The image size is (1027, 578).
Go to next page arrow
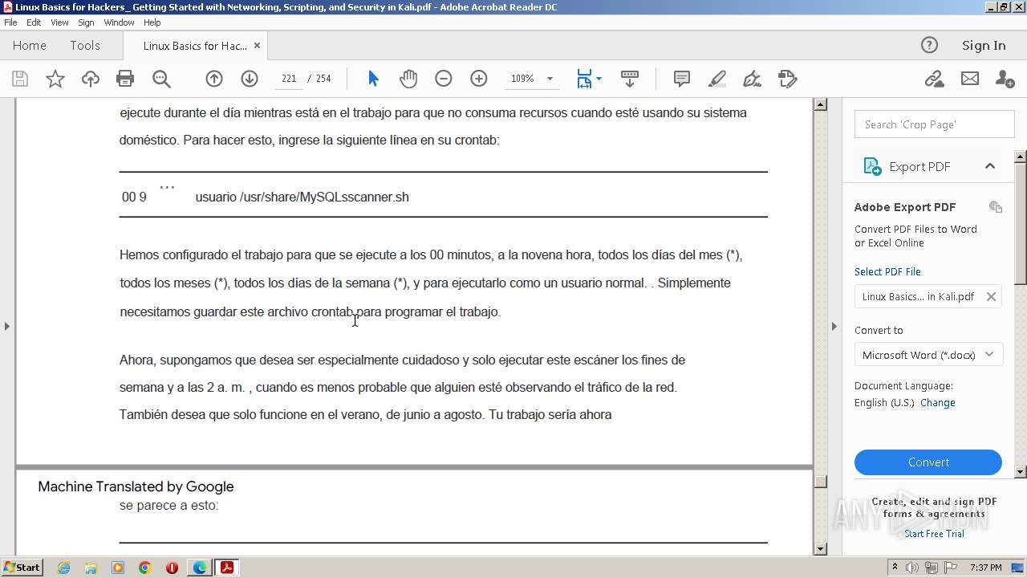(250, 79)
